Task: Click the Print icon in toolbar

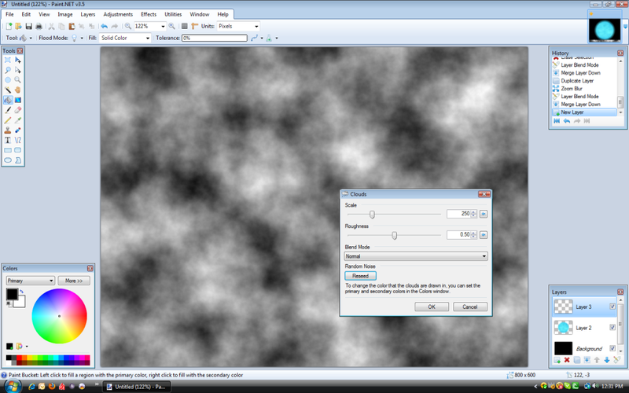Action: pyautogui.click(x=39, y=26)
